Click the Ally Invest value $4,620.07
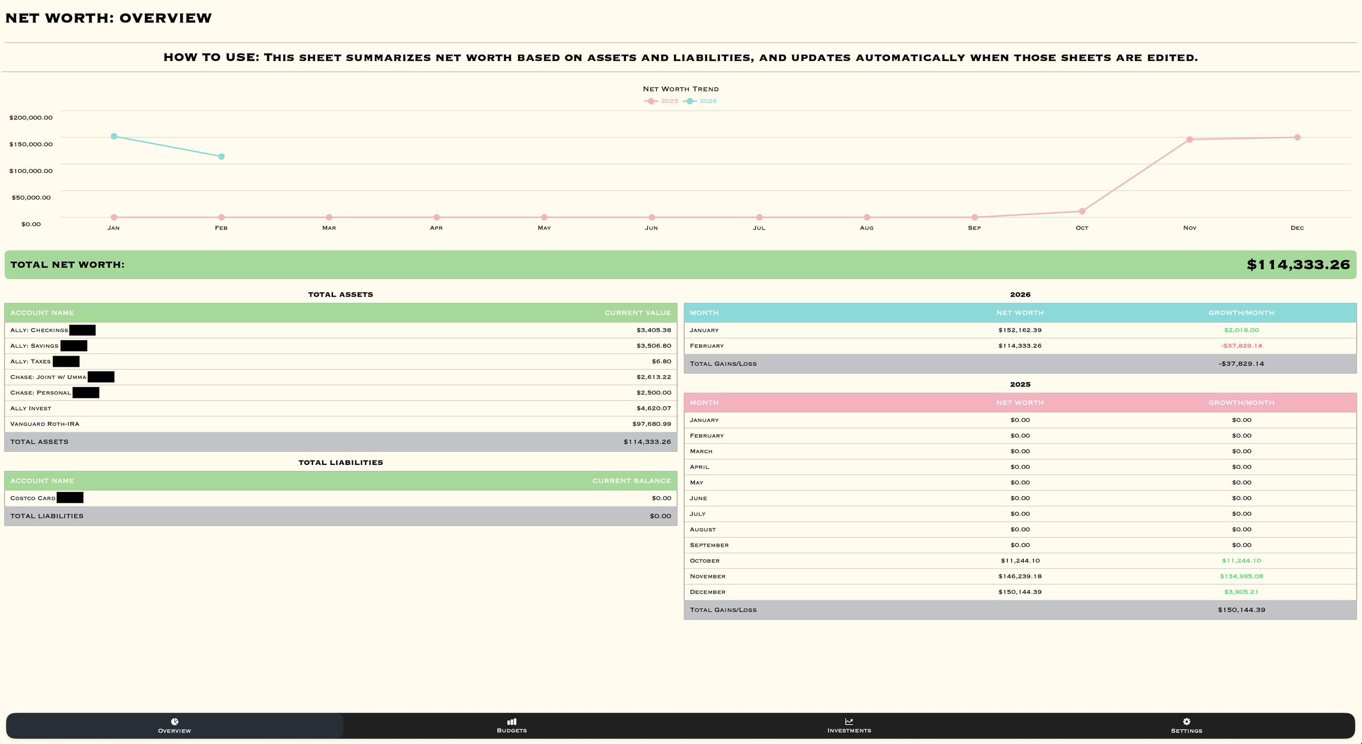This screenshot has height=744, width=1362. coord(653,408)
